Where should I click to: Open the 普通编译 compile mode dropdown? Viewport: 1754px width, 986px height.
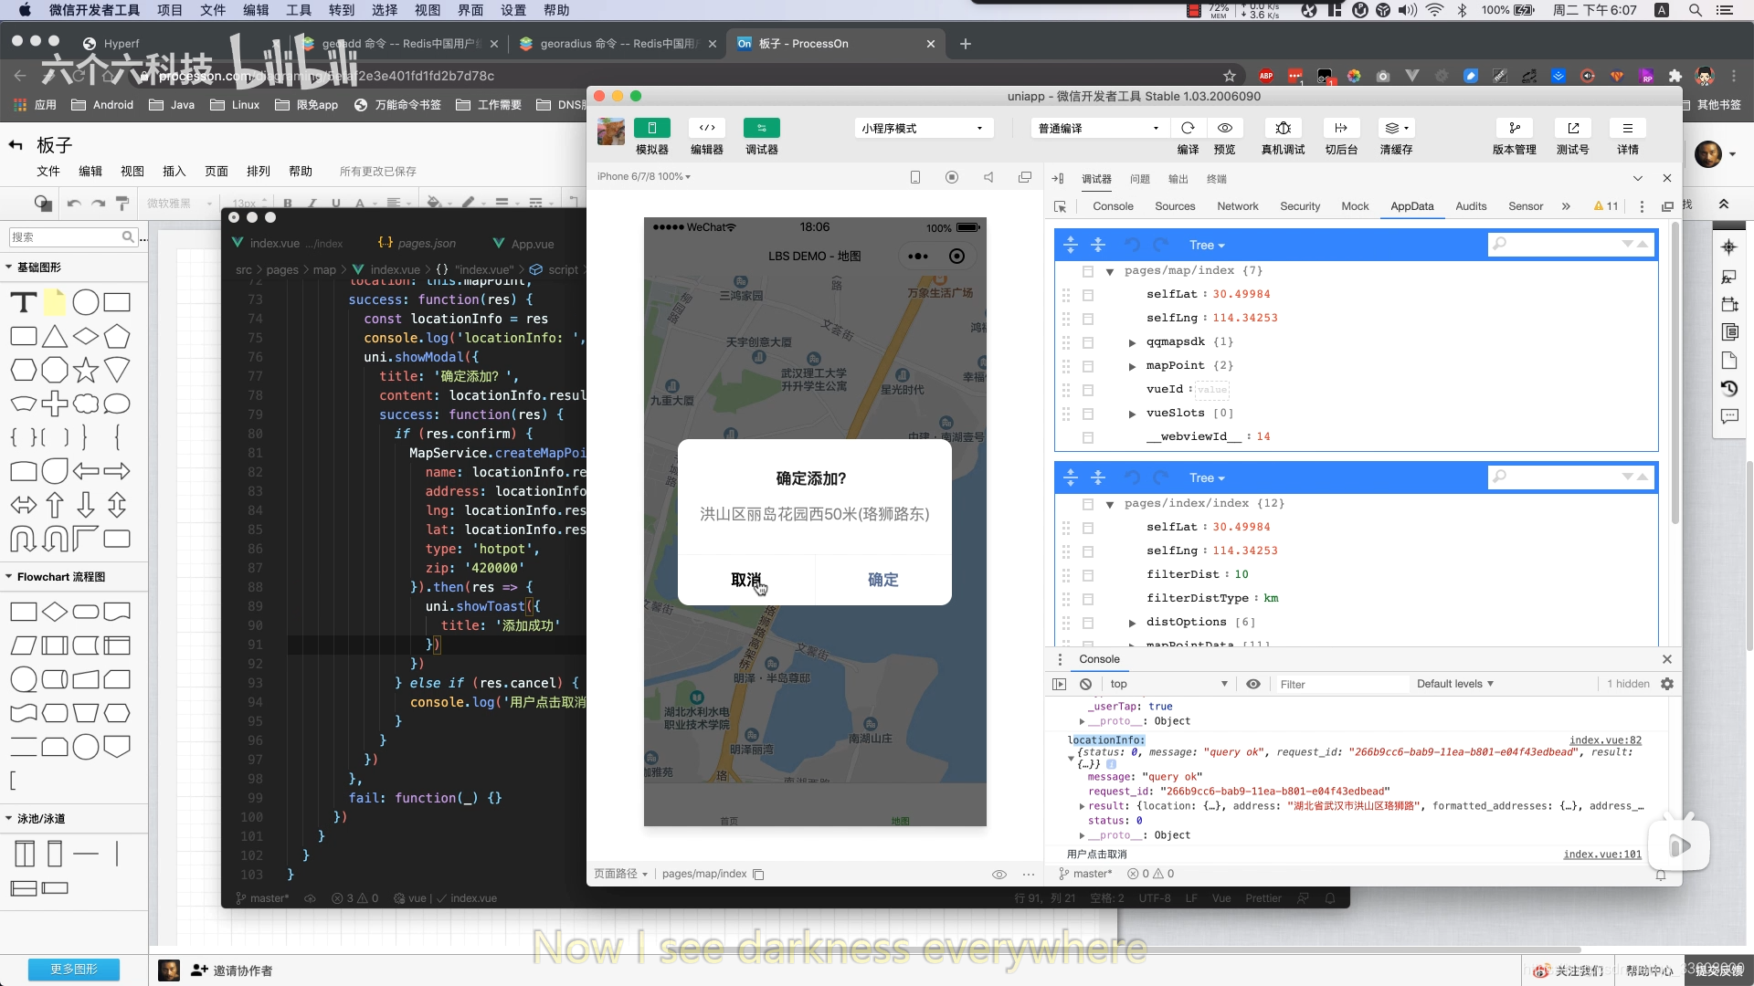click(x=1098, y=128)
